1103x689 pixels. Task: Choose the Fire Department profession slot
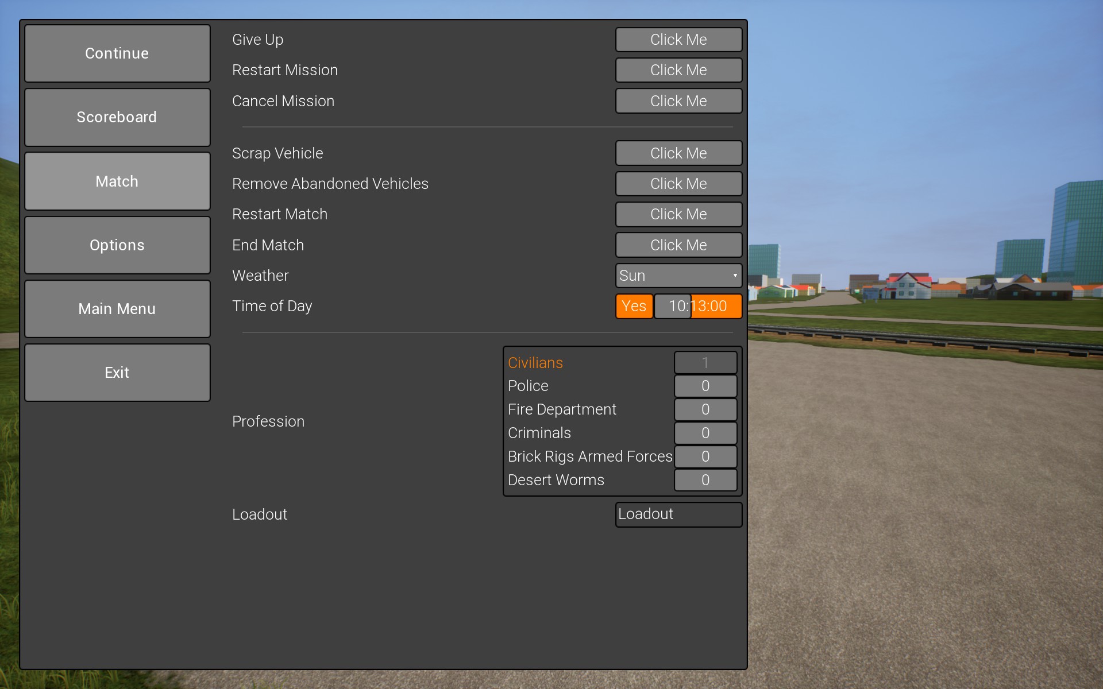click(705, 409)
